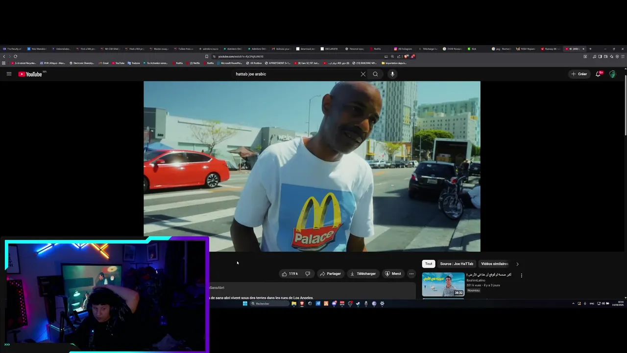Open the Créer menu
Screen dimensions: 627x353
pyautogui.click(x=579, y=74)
